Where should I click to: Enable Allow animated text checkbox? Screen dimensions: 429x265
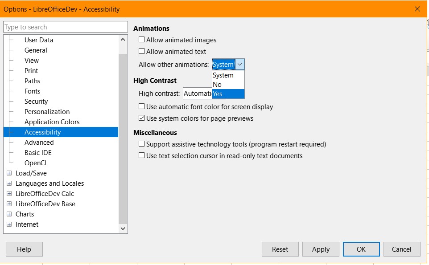[x=141, y=51]
